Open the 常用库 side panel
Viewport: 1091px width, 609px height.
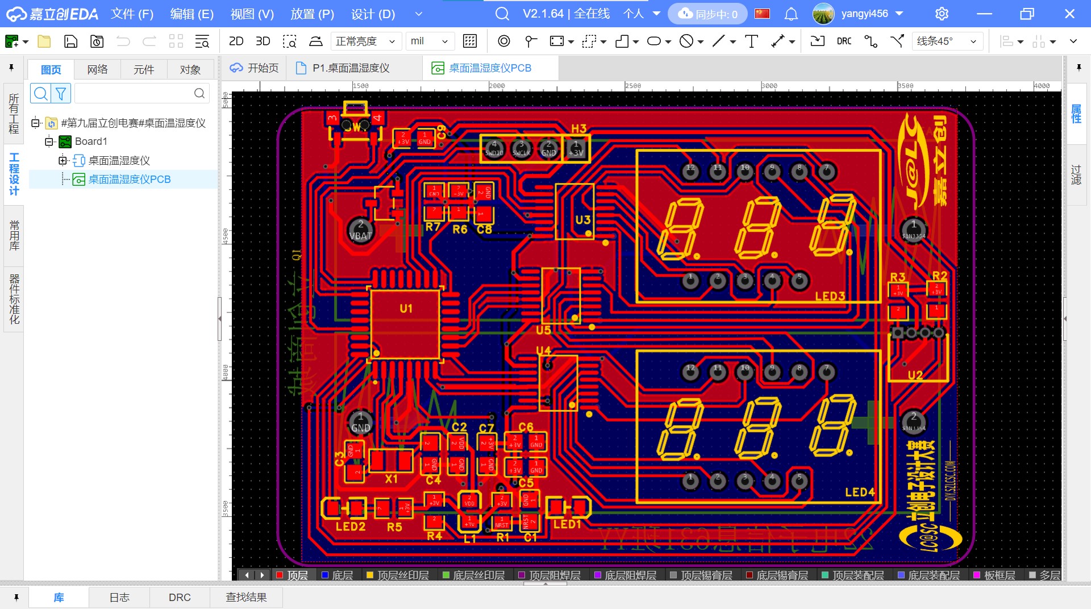(14, 235)
